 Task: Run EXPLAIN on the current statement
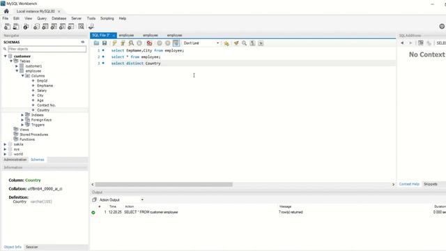(131, 43)
